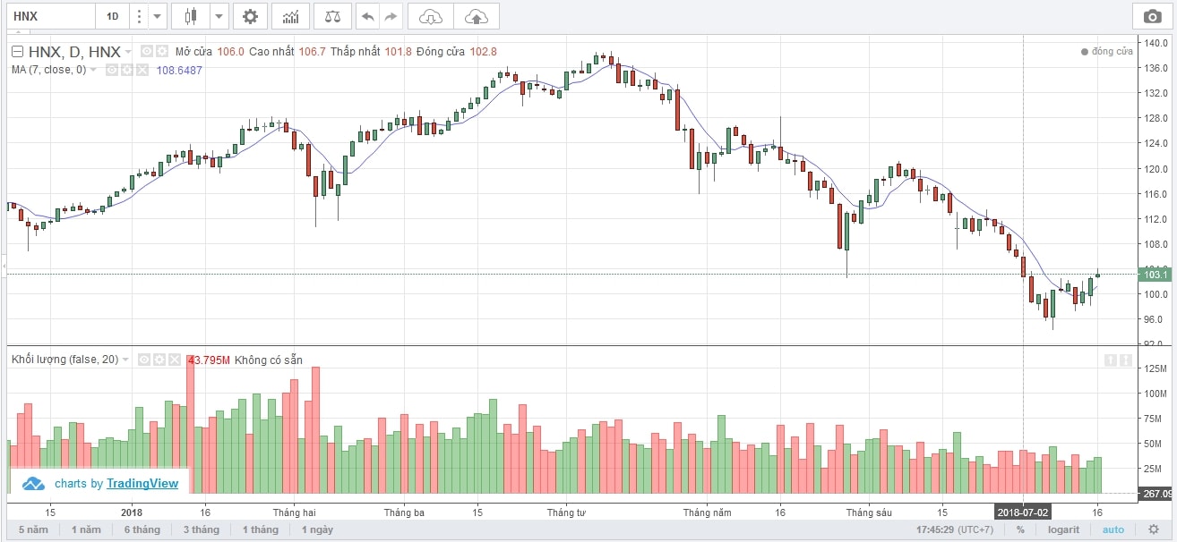Open the time interval dropdown arrow
Viewport: 1177px width, 542px height.
pos(158,16)
